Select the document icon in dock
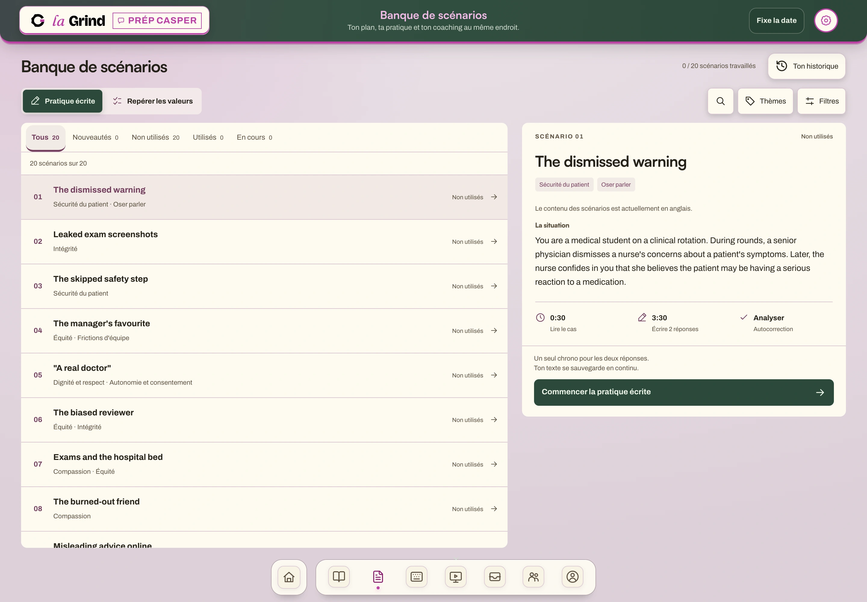Viewport: 867px width, 602px height. point(378,577)
